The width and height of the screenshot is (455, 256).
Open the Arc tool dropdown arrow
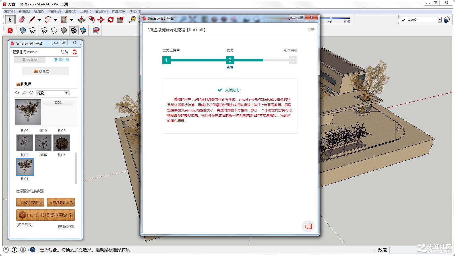[55, 20]
